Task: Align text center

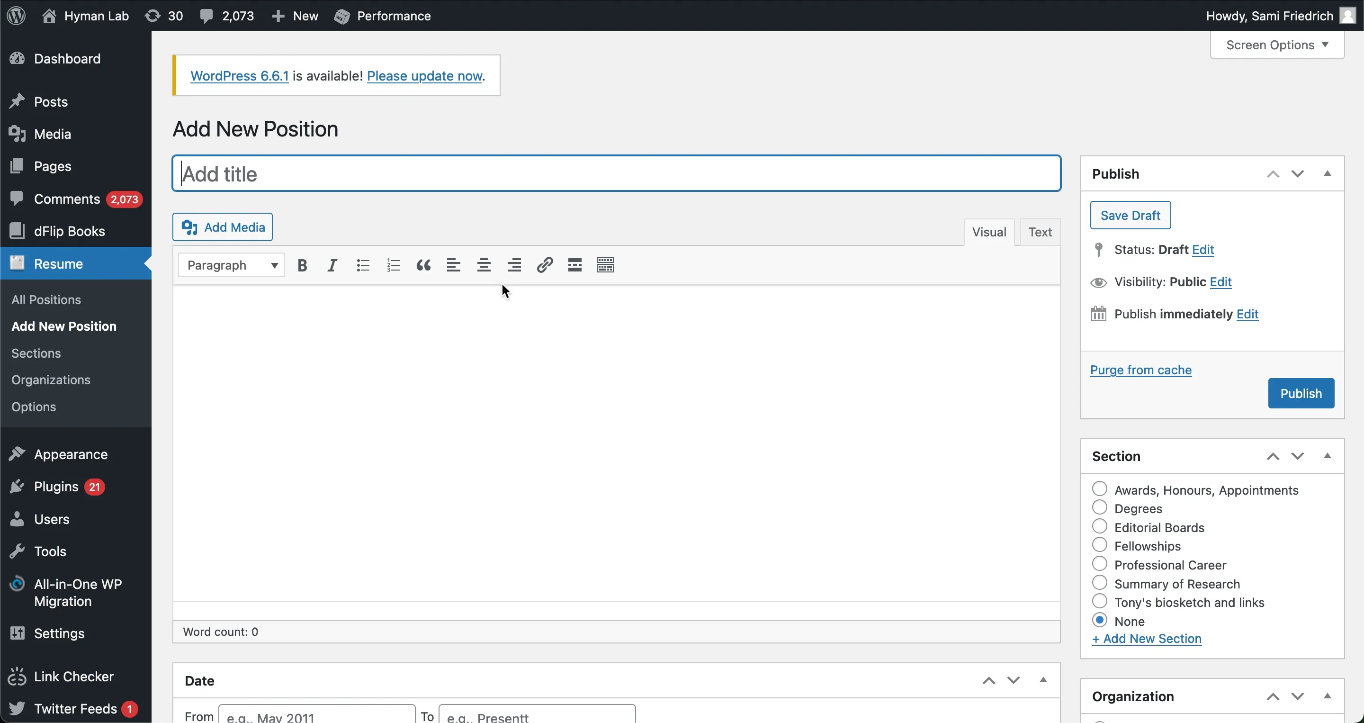Action: coord(484,265)
